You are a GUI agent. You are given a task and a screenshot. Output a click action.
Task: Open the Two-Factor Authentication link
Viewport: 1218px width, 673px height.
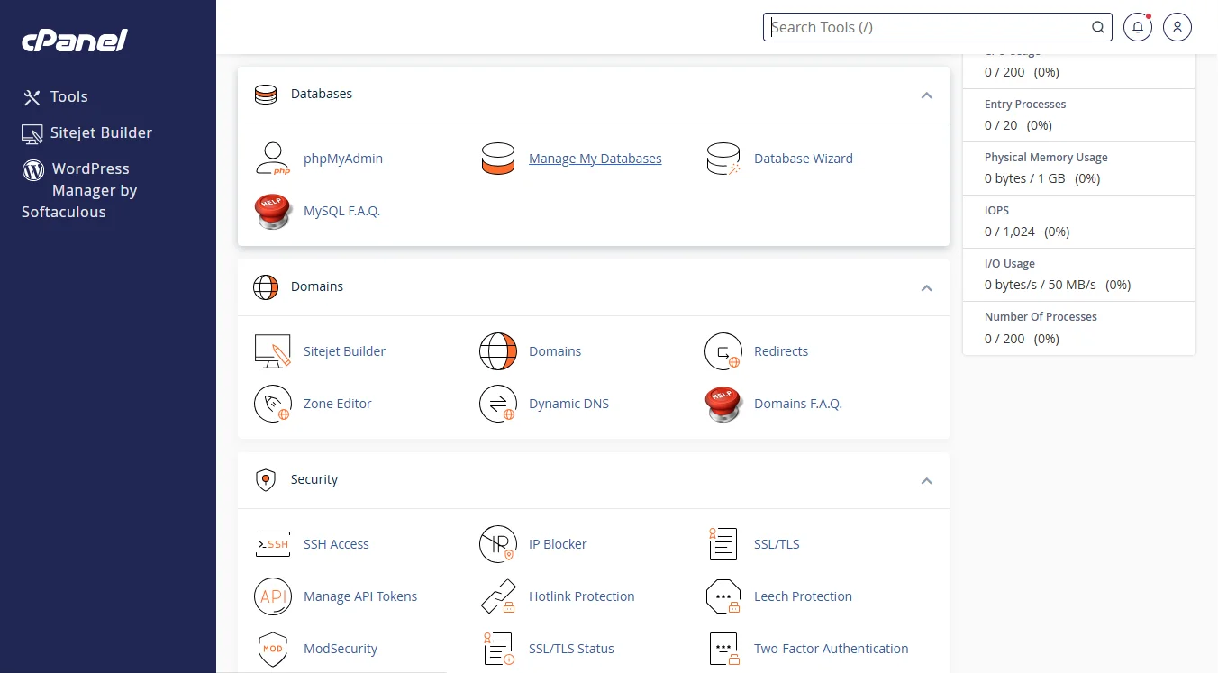[x=832, y=649]
